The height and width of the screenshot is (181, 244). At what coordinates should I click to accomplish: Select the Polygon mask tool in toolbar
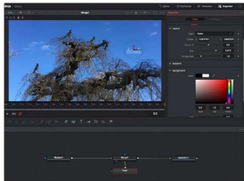24,122
